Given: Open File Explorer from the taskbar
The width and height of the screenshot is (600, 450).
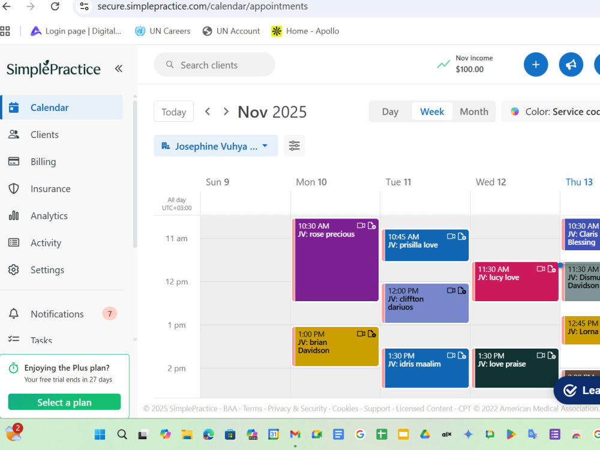Looking at the screenshot, I should click(x=187, y=434).
